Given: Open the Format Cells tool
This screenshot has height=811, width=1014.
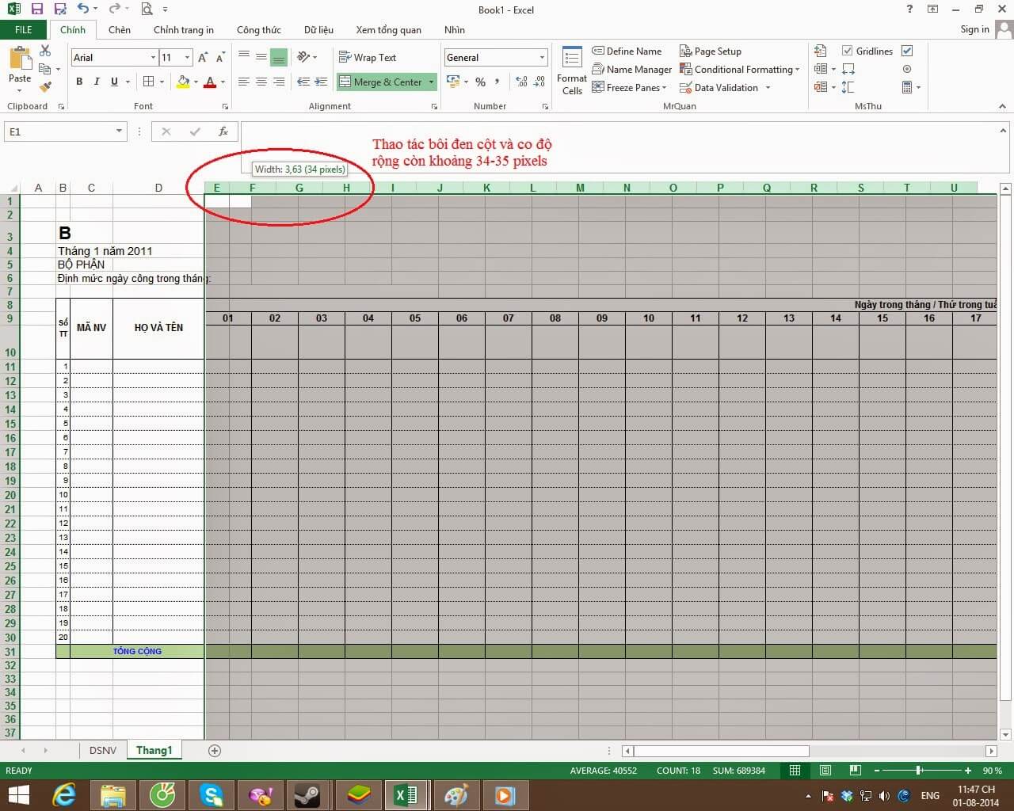Looking at the screenshot, I should (571, 70).
